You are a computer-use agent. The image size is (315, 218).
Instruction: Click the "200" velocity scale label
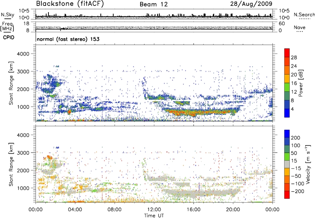pos(296,138)
